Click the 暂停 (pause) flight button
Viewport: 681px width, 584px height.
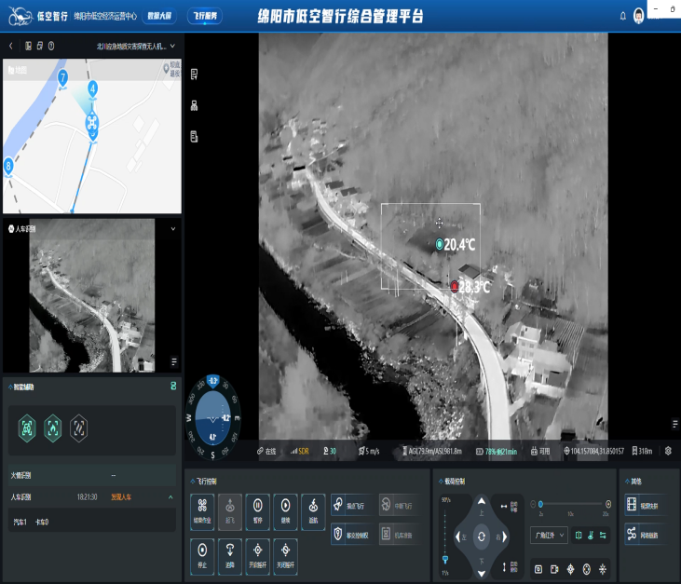click(257, 509)
